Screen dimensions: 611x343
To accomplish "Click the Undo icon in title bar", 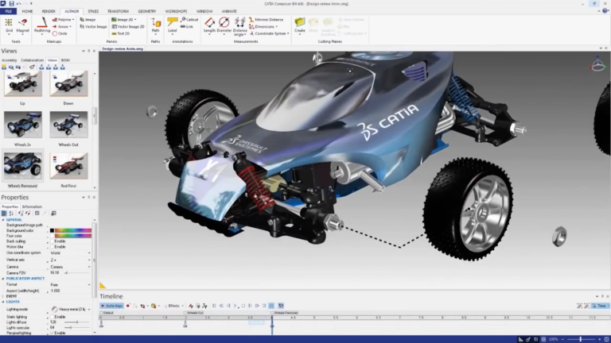I will pos(18,3).
